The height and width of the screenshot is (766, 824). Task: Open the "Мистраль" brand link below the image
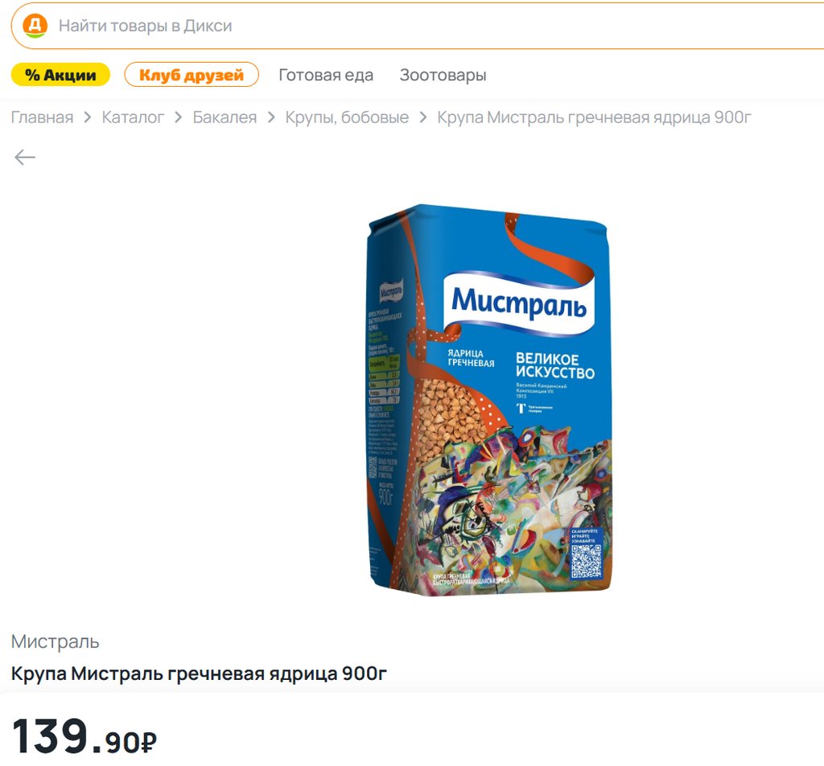56,641
